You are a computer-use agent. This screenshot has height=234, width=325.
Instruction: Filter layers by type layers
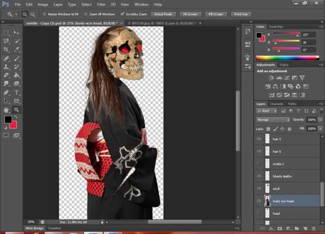[x=298, y=111]
